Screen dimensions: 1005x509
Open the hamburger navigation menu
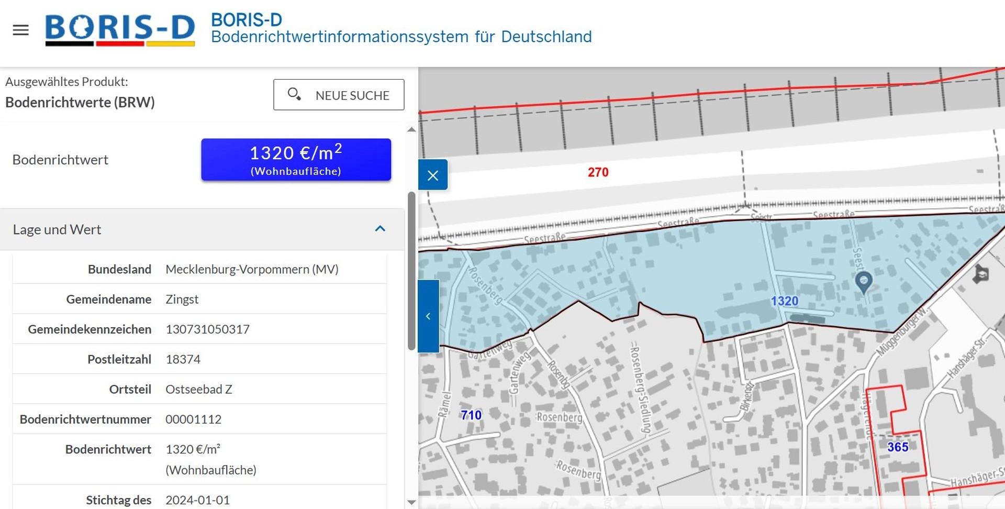(x=20, y=30)
